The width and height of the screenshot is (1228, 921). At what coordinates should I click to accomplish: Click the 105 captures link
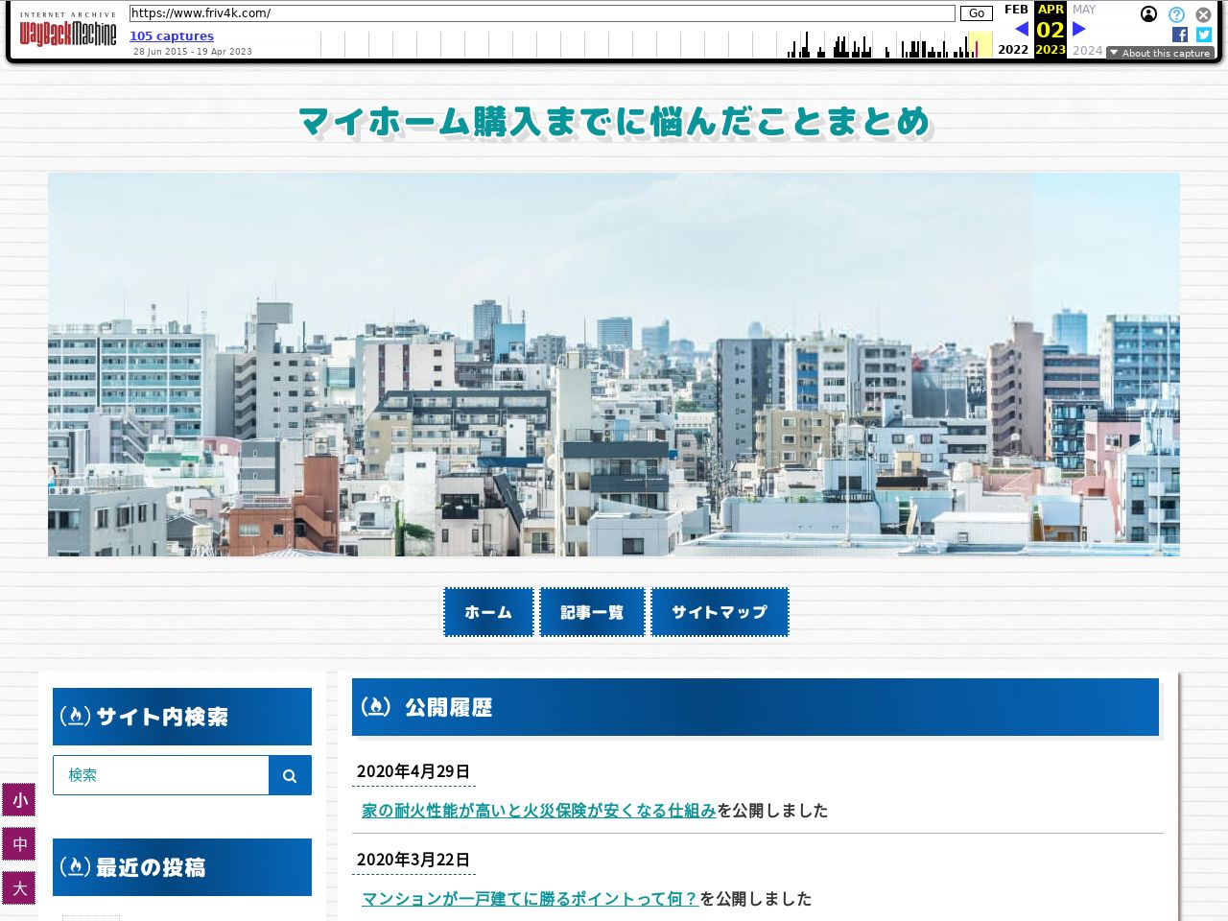tap(172, 35)
